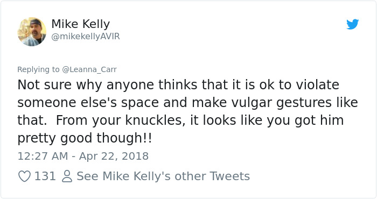This screenshot has height=199, width=377.
Task: Click the word 'violate' in the tweet
Action: (x=317, y=85)
